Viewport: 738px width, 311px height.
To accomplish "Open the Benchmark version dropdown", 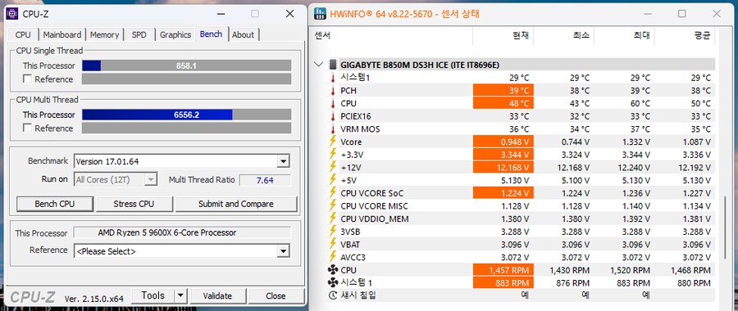I will 283,161.
